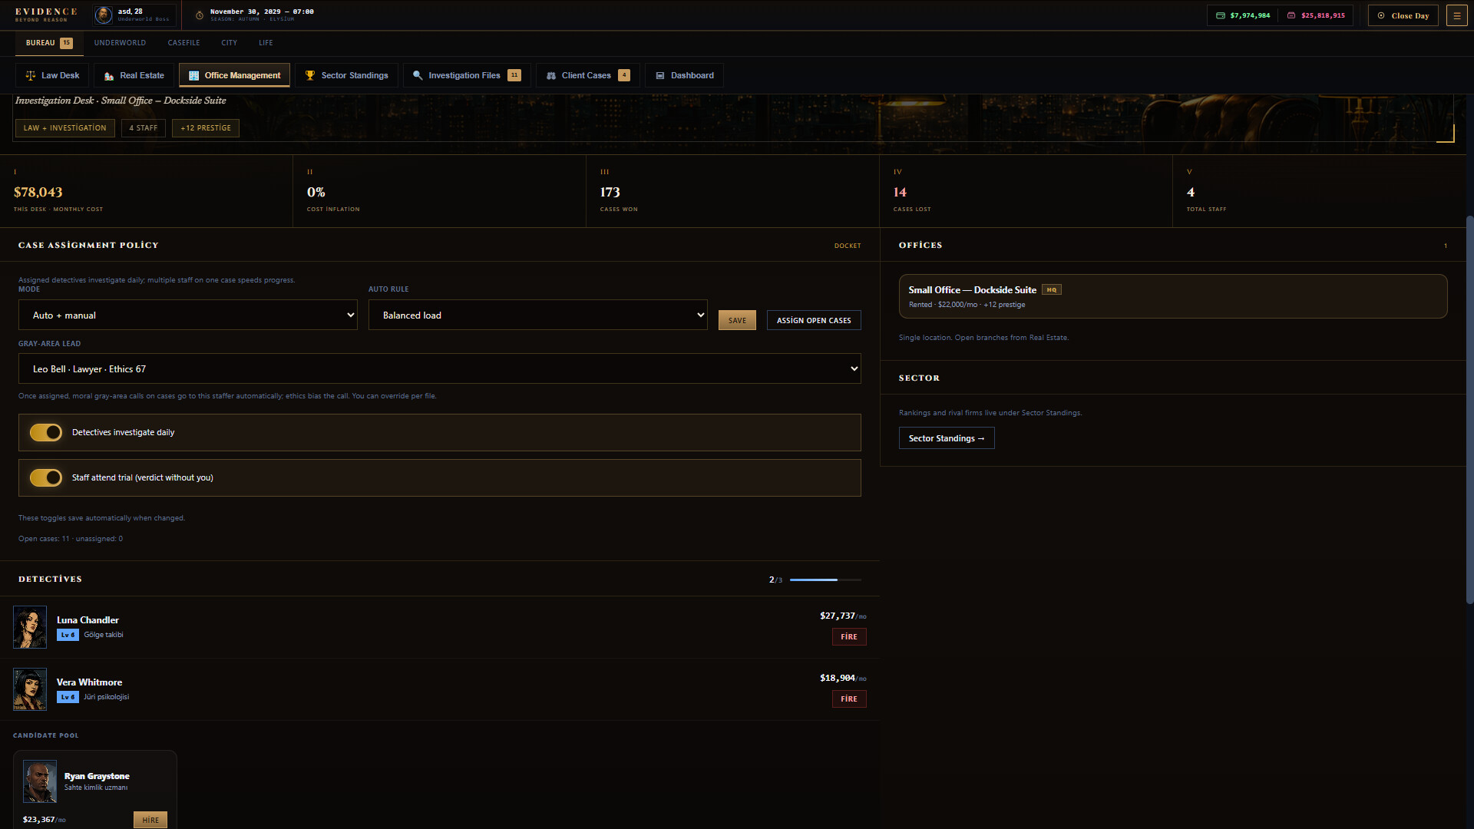Select the Small Office Dockside Suite card

(x=1173, y=296)
